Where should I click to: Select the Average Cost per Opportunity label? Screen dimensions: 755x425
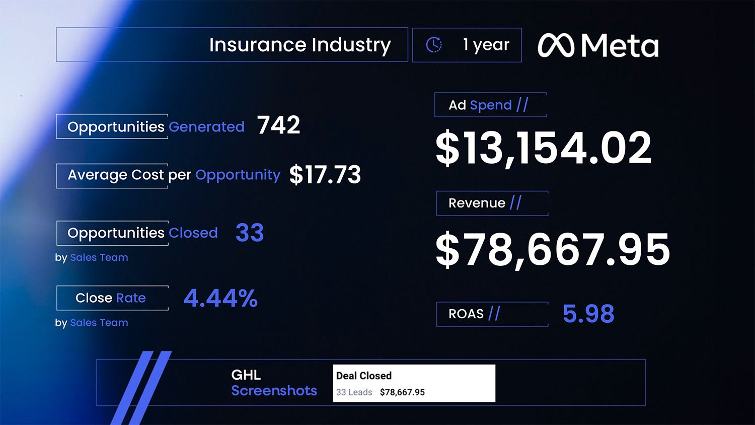174,175
